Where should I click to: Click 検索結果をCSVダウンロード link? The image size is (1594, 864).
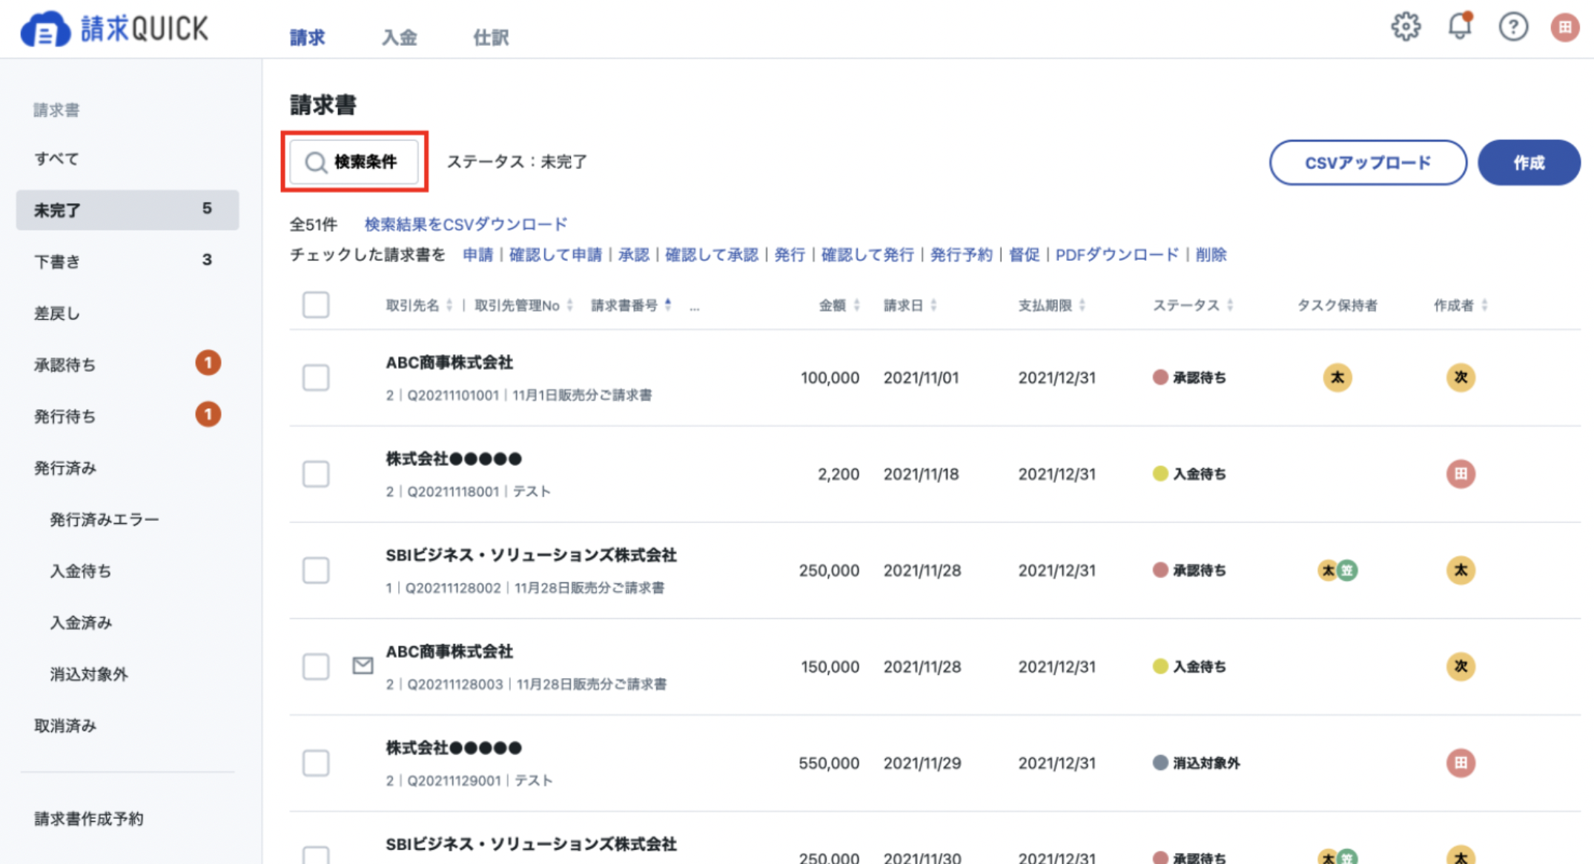(x=466, y=224)
